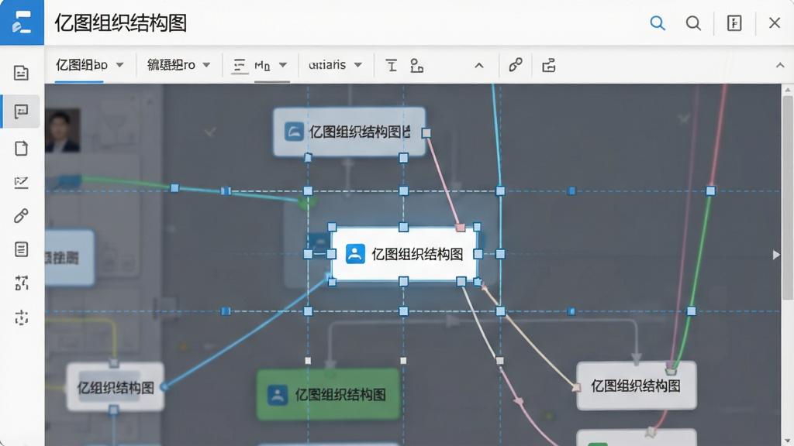Collapse the toolbar with the far-right chevron
The width and height of the screenshot is (794, 446).
(780, 65)
